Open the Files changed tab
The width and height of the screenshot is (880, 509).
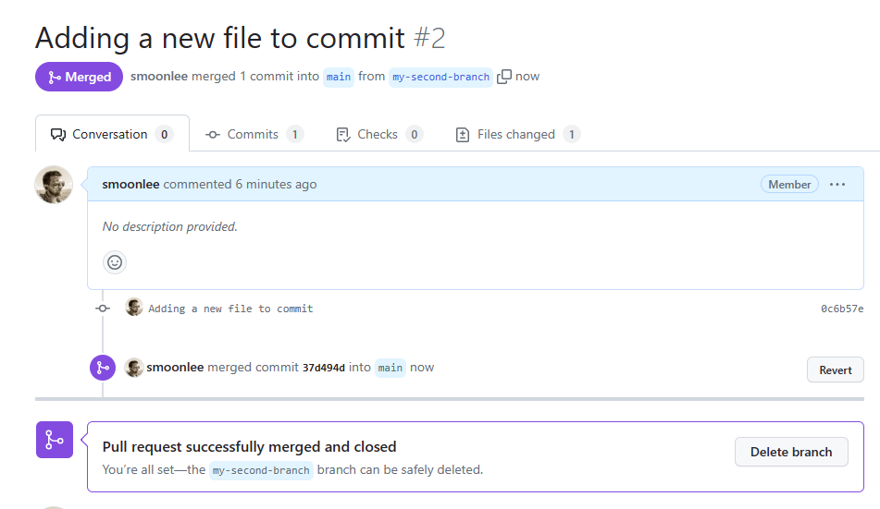coord(517,135)
